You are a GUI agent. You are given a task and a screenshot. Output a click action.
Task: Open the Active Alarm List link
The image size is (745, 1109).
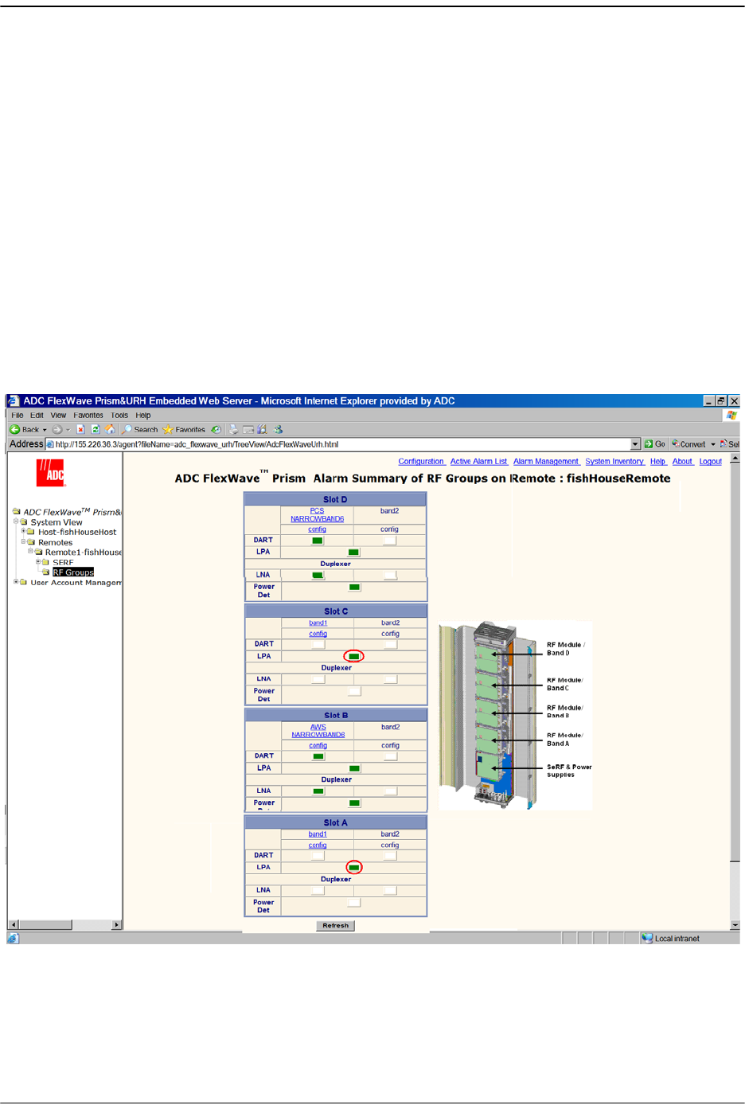click(478, 462)
